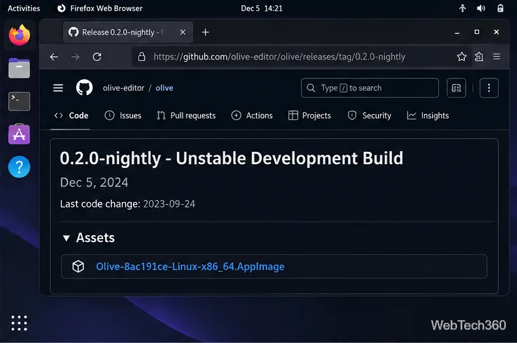Click the battery status icon
This screenshot has width=517, height=343.
(500, 8)
